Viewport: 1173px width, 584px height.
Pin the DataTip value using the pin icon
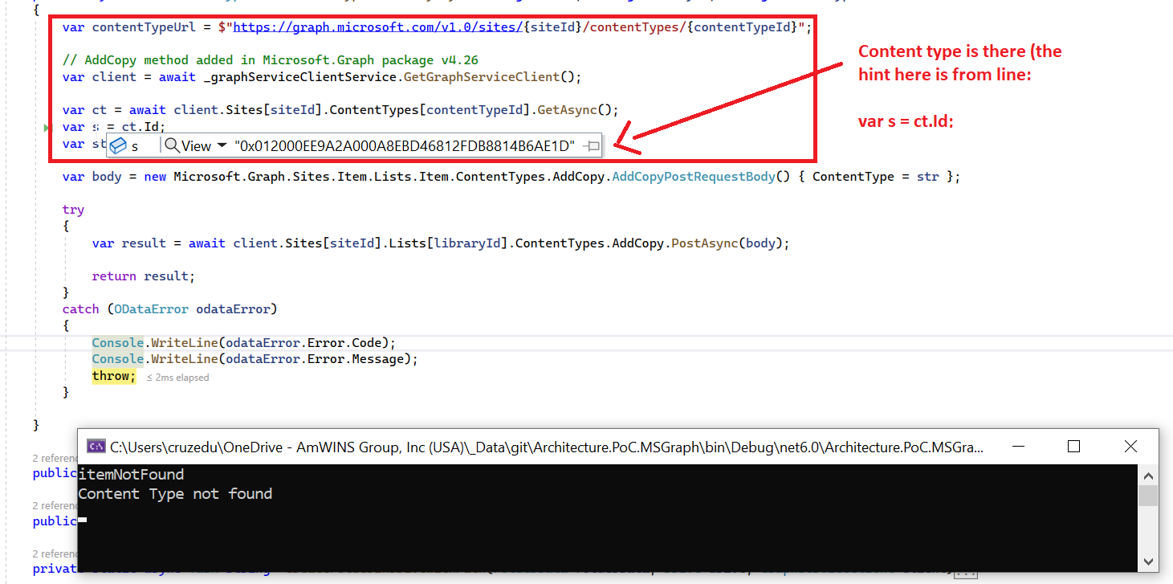(592, 145)
